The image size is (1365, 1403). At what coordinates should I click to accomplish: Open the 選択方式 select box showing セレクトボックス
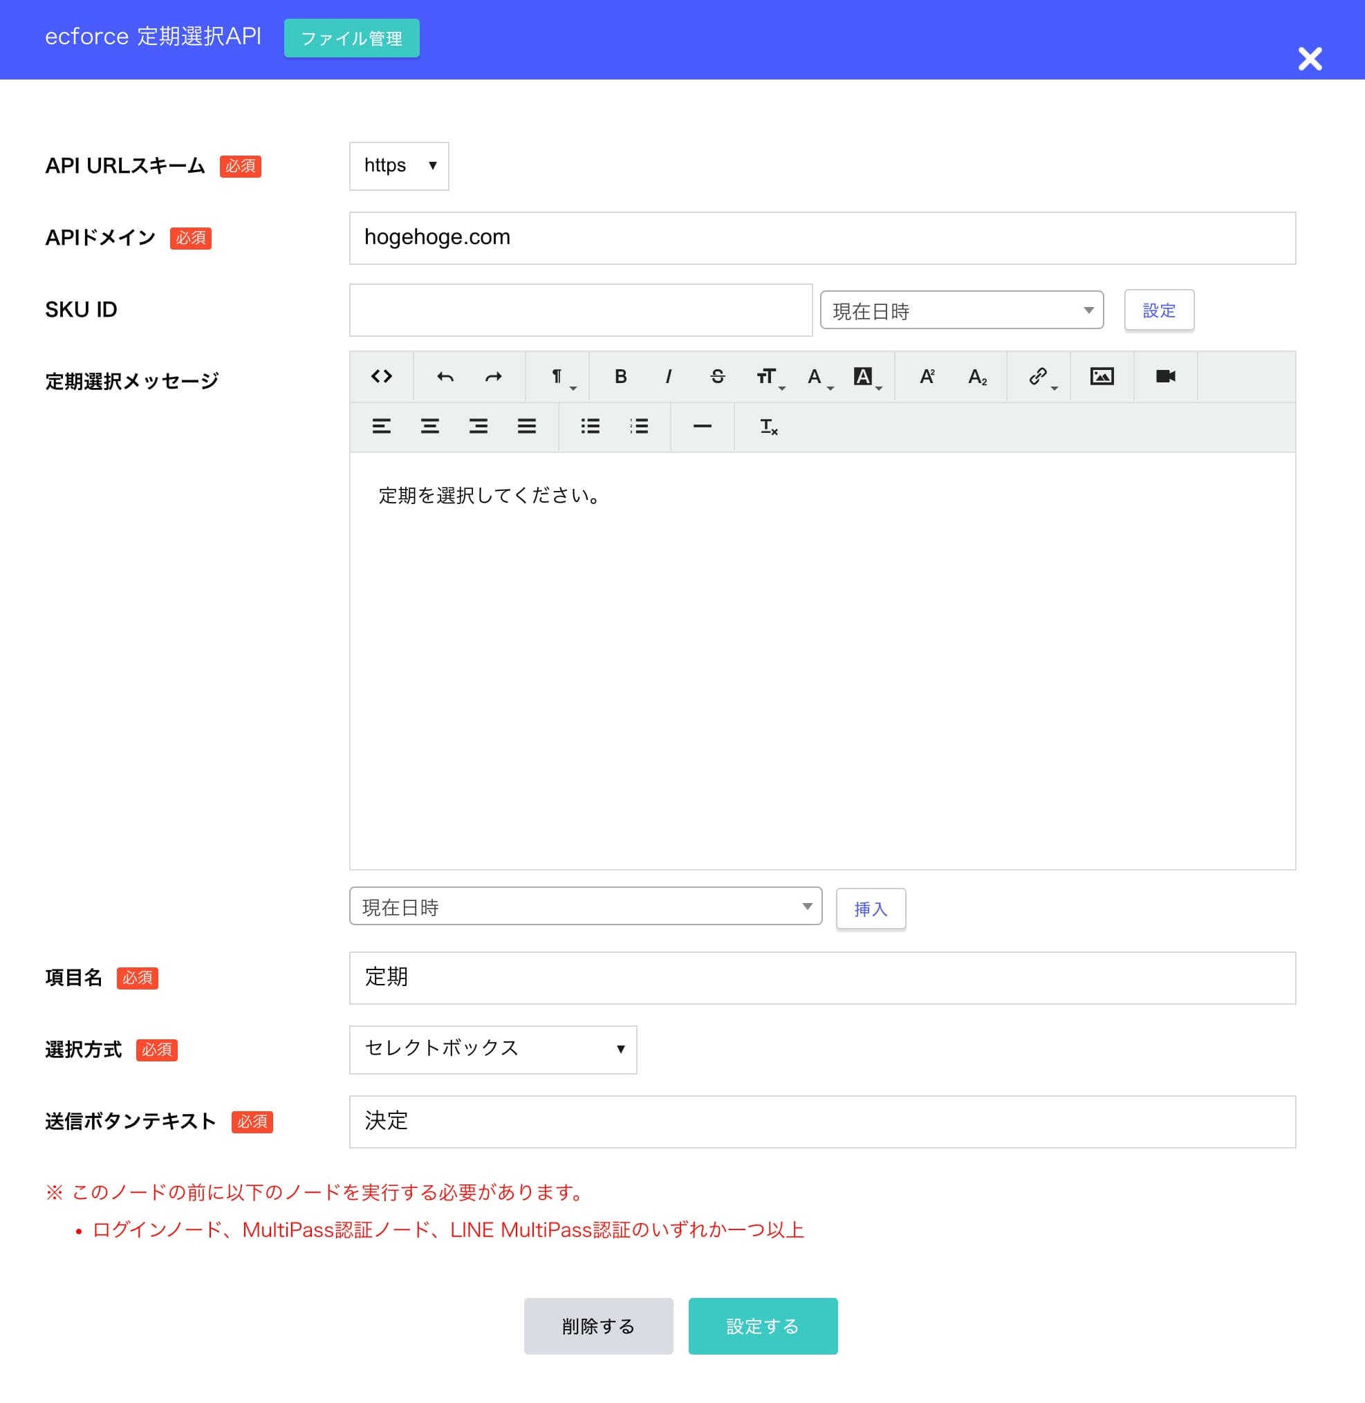click(x=492, y=1050)
